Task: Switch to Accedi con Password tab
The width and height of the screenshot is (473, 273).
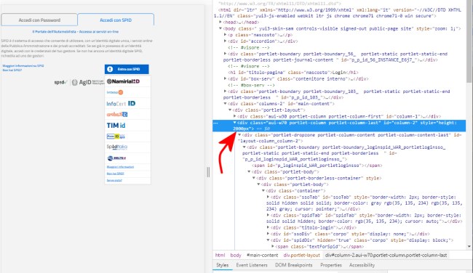Action: click(39, 20)
